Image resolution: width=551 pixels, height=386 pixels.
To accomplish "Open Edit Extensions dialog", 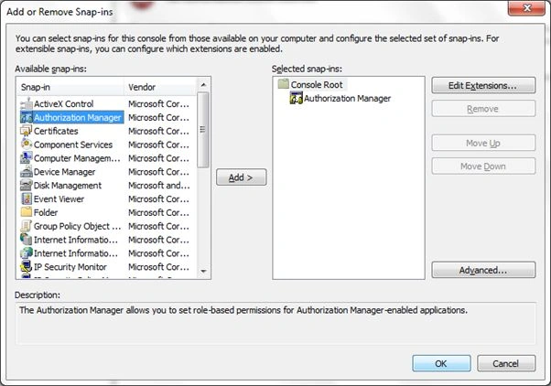I will click(x=483, y=85).
